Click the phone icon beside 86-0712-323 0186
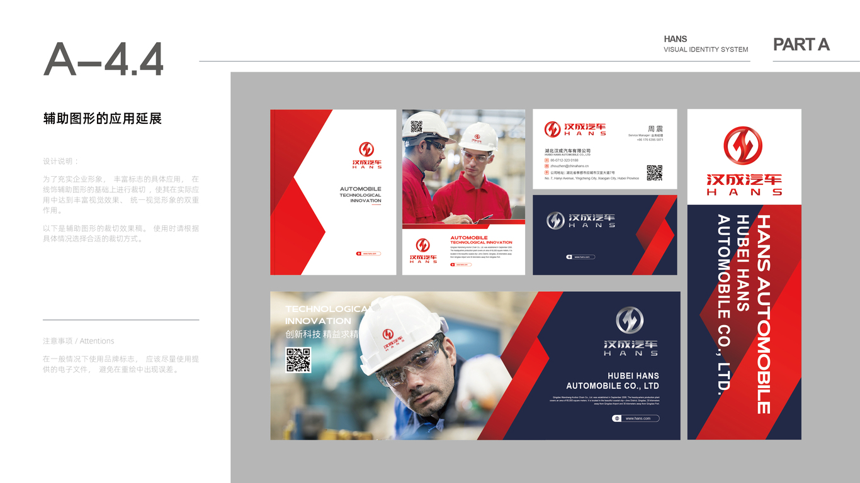 coord(547,160)
